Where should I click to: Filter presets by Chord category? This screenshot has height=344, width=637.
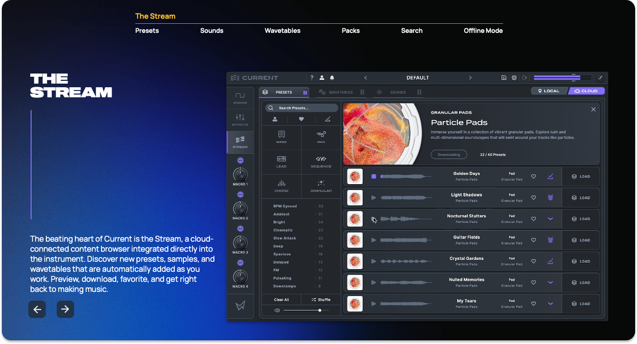pos(282,186)
